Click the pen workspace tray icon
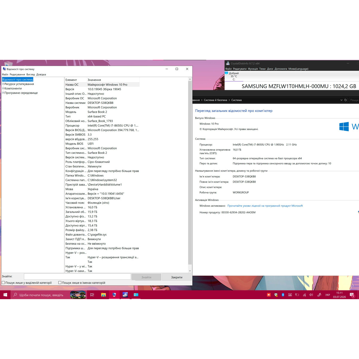 click(x=319, y=295)
